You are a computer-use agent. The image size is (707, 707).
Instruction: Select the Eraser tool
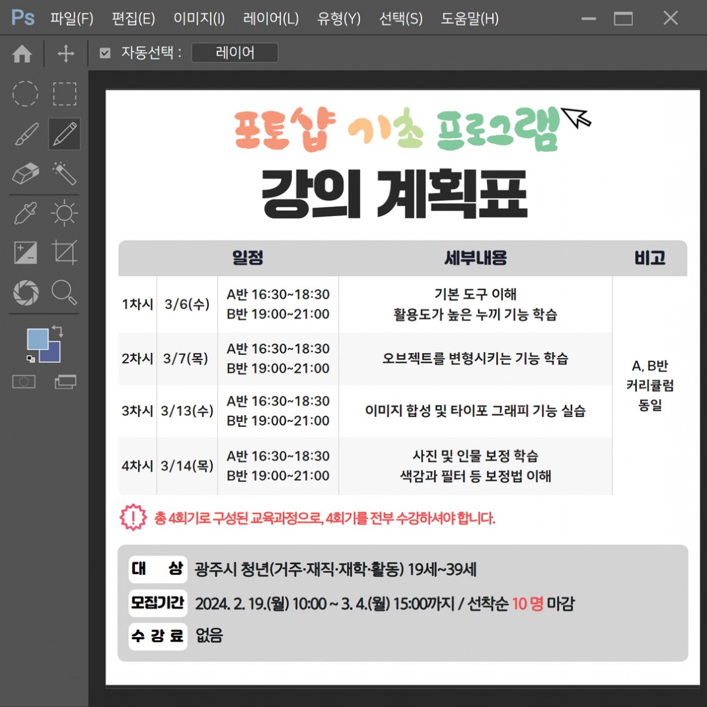click(x=25, y=173)
